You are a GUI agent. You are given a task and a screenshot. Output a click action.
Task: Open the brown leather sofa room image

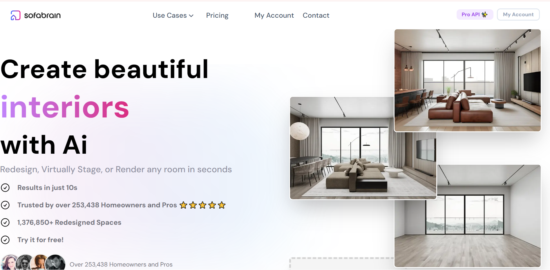point(467,80)
